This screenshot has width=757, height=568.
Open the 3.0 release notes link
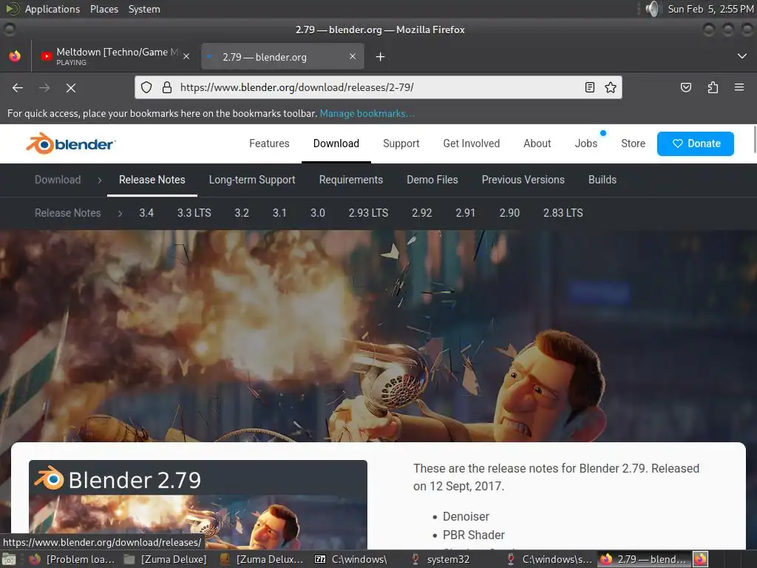pyautogui.click(x=318, y=213)
